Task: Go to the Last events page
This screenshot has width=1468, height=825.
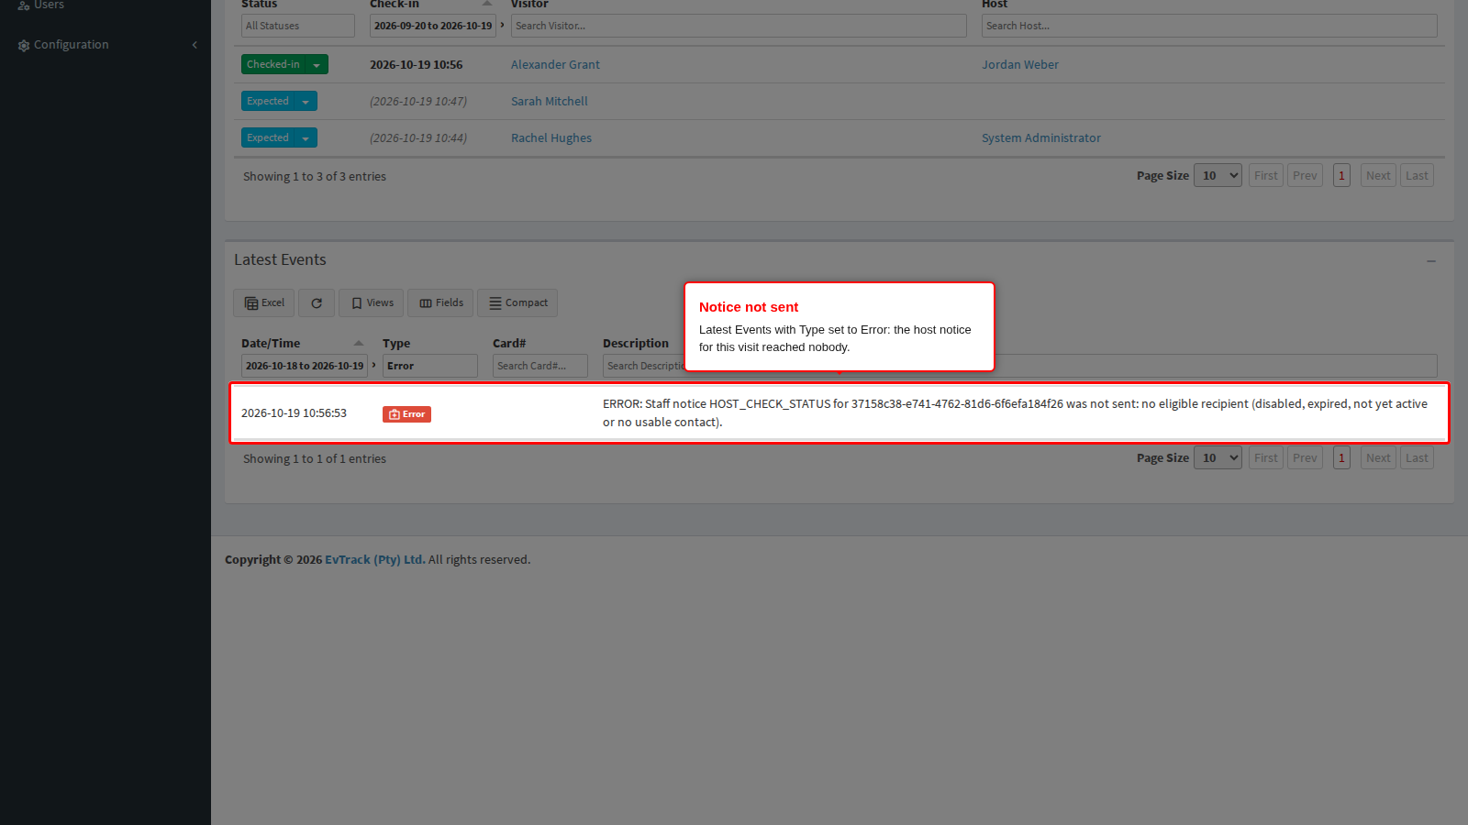Action: click(1417, 458)
